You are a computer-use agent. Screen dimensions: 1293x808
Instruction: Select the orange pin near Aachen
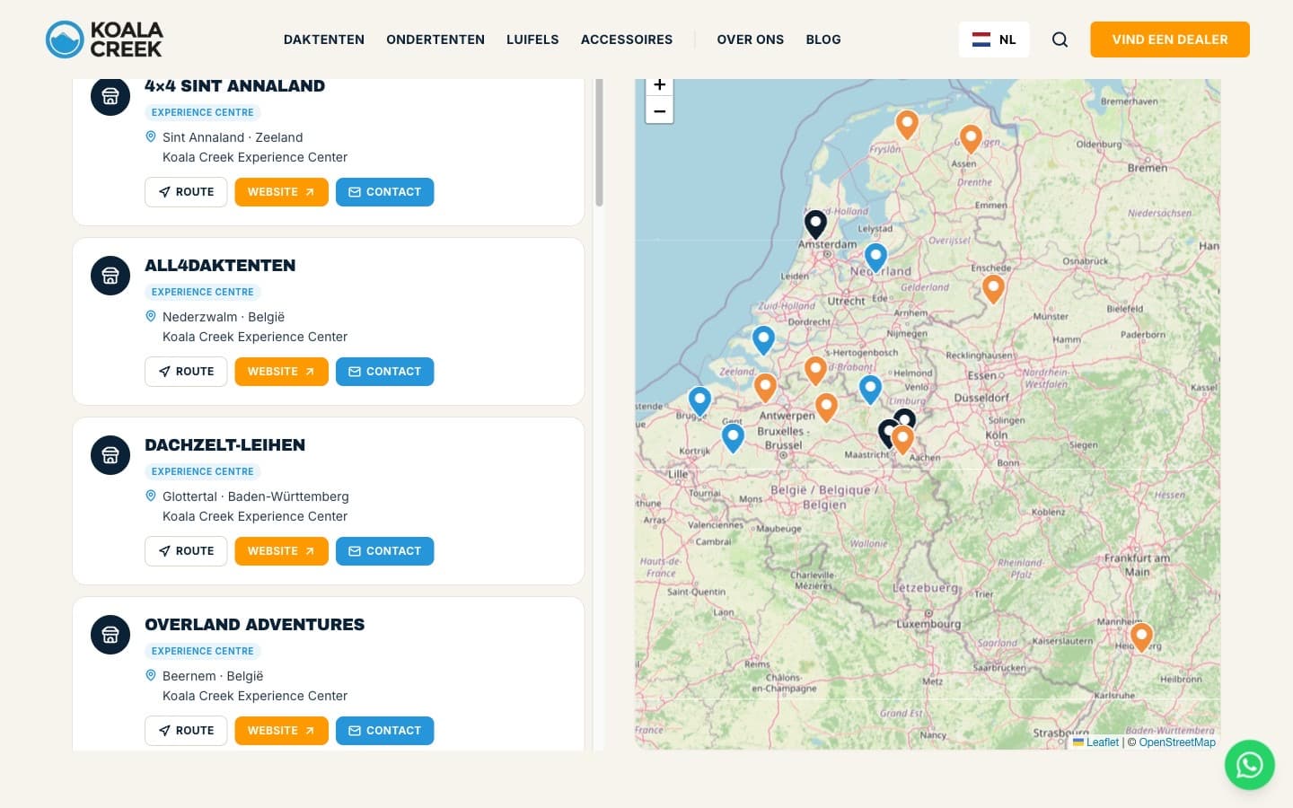(x=902, y=440)
